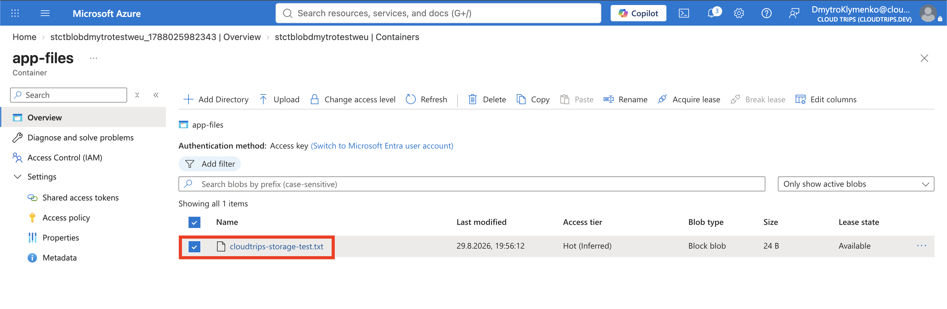Click the app-files folder path breadcrumb
This screenshot has width=947, height=309.
(x=207, y=125)
